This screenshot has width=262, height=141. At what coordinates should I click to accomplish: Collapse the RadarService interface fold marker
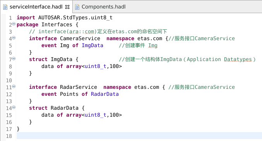coord(14,86)
